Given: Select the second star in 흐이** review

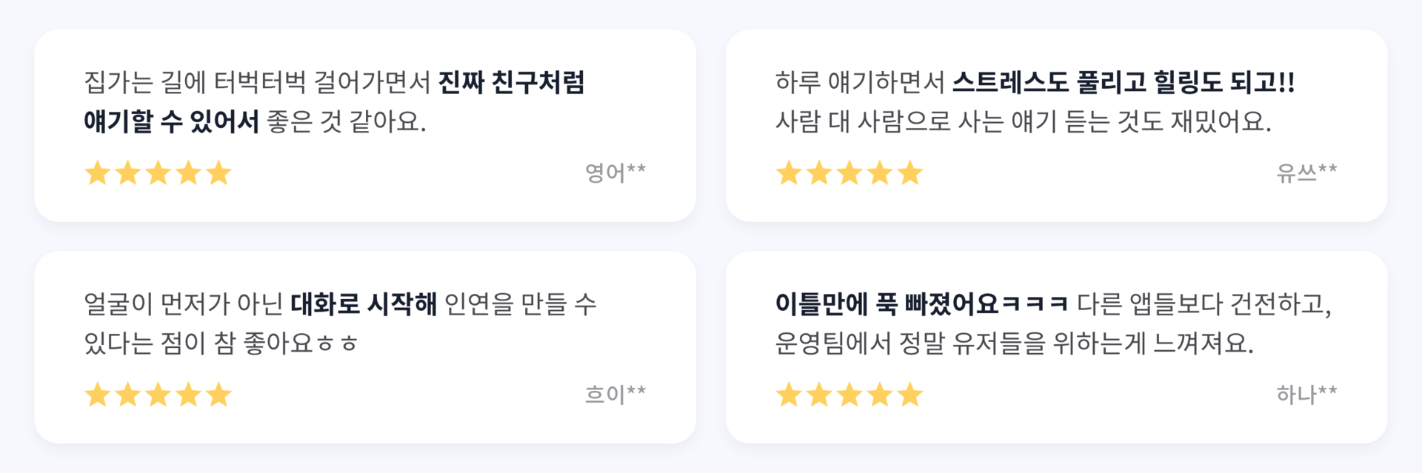Looking at the screenshot, I should click(128, 395).
